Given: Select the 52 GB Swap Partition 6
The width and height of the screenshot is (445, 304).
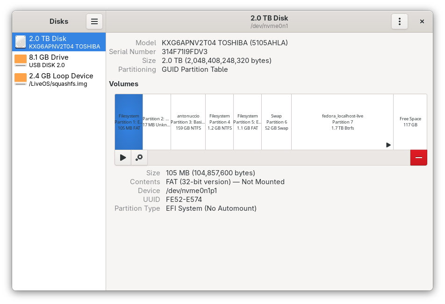Looking at the screenshot, I should pos(276,122).
